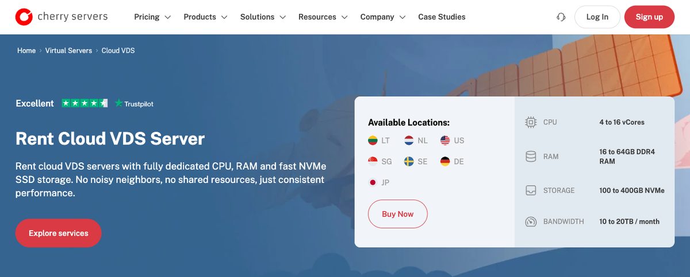690x277 pixels.
Task: Click the Cherry Servers logo
Action: pos(62,17)
